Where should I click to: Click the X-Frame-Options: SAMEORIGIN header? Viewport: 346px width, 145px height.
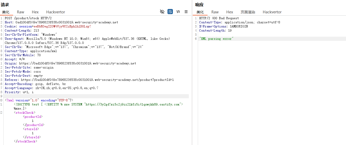[x=223, y=26]
